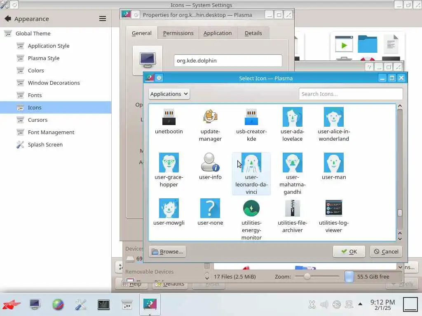
Task: Open the terminal from the taskbar
Action: coord(103,304)
